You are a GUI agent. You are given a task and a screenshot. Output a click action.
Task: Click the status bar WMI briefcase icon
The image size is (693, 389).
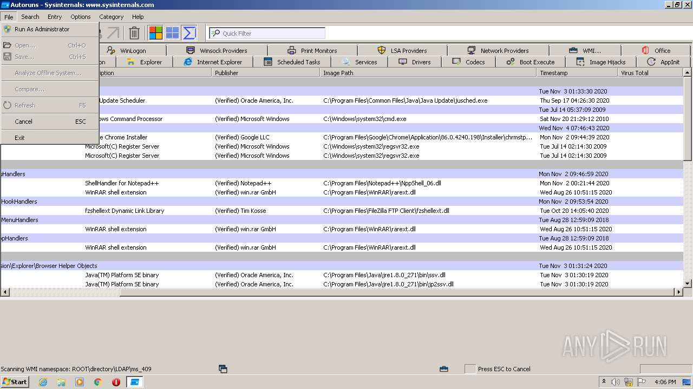pos(444,369)
